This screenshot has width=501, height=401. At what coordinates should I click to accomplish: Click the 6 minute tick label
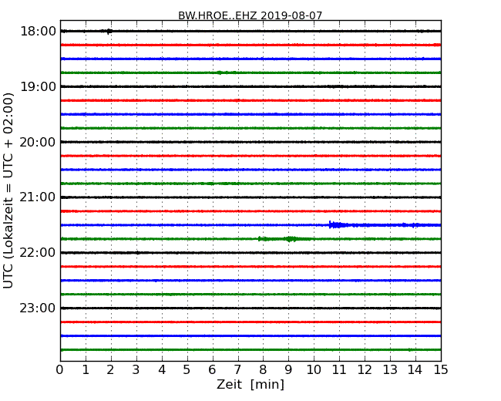(213, 370)
